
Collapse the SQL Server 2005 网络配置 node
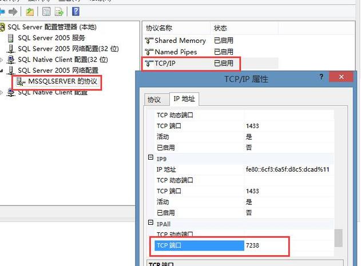click(2, 71)
